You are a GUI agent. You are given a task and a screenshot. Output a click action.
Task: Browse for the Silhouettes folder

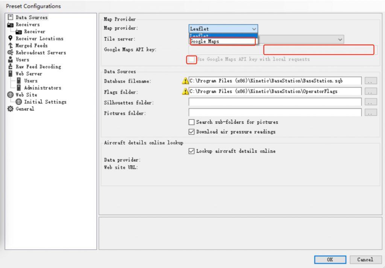[x=371, y=102]
